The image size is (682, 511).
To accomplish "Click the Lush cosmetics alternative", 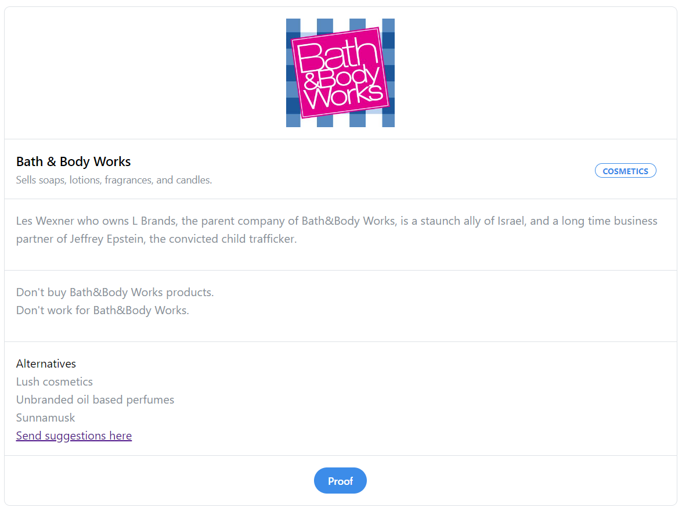I will click(x=54, y=382).
